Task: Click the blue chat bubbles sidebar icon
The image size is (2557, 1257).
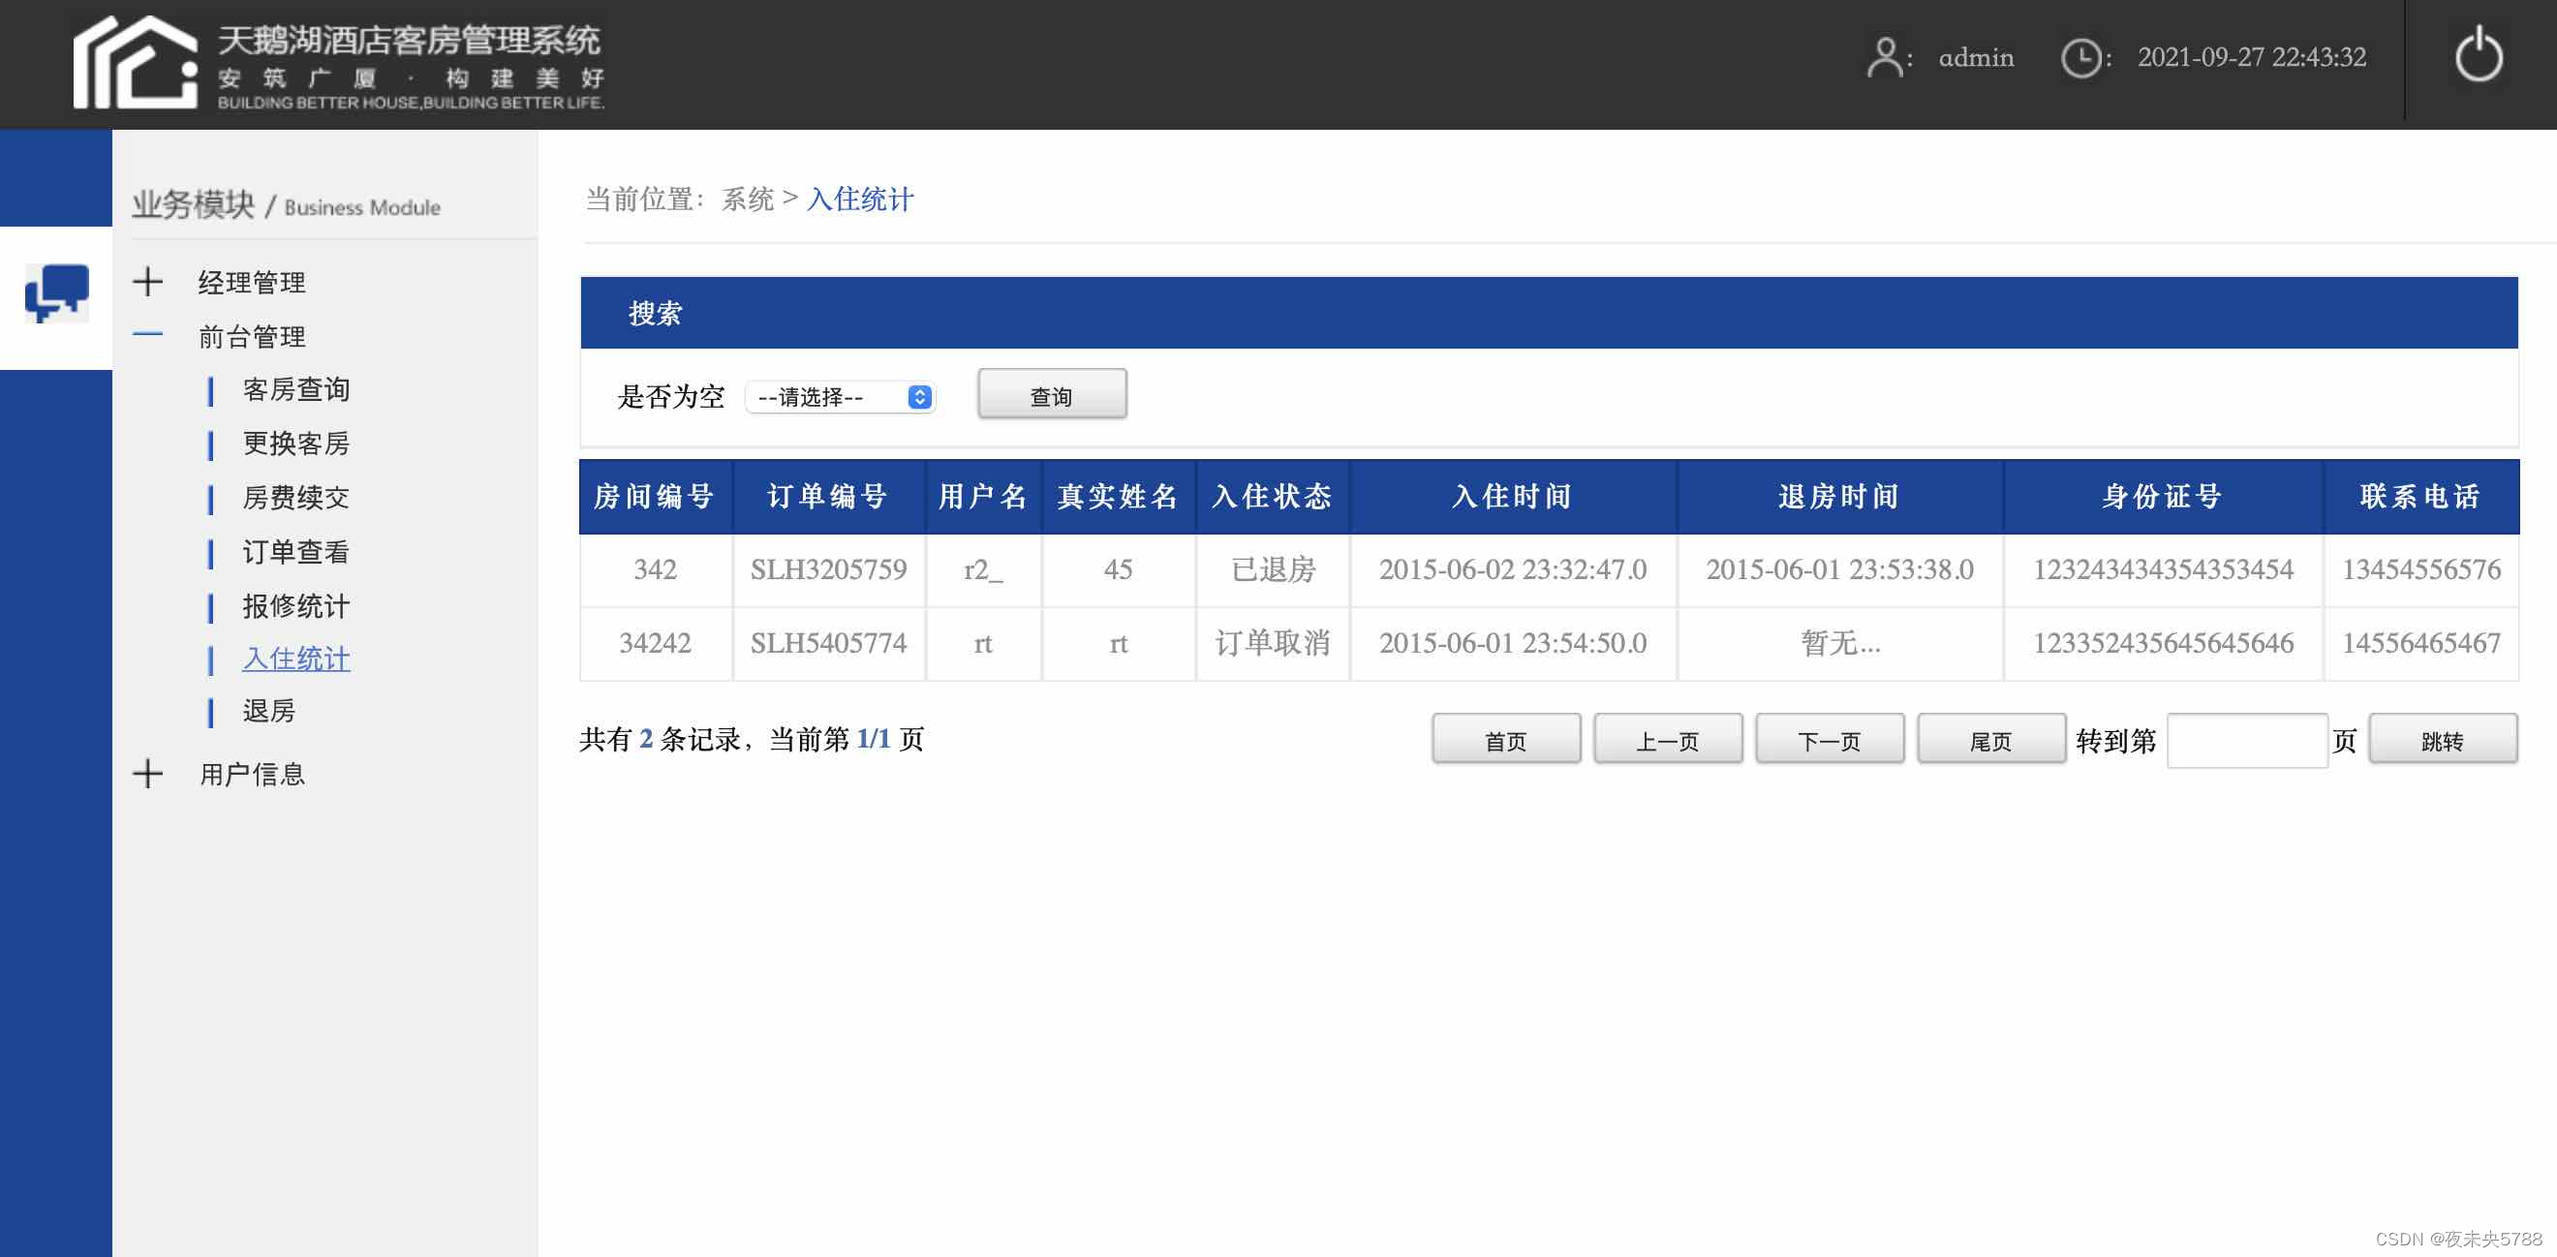Action: (56, 291)
